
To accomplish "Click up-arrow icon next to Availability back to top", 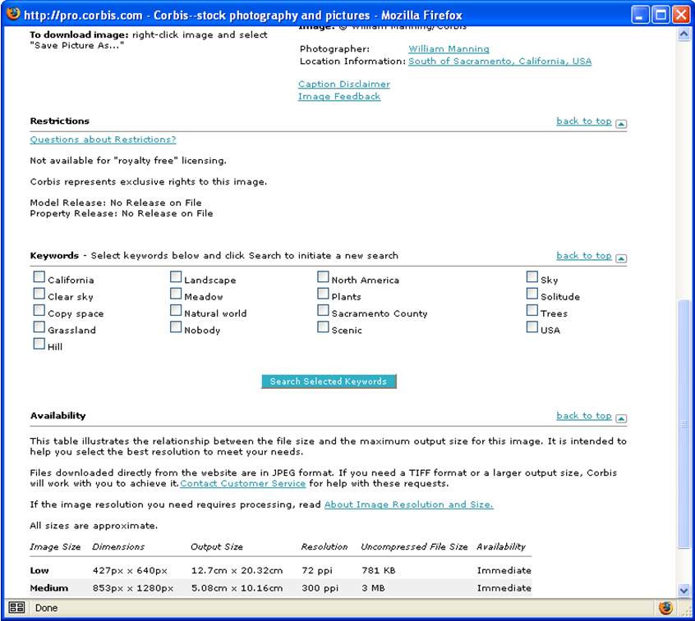I will pos(621,418).
